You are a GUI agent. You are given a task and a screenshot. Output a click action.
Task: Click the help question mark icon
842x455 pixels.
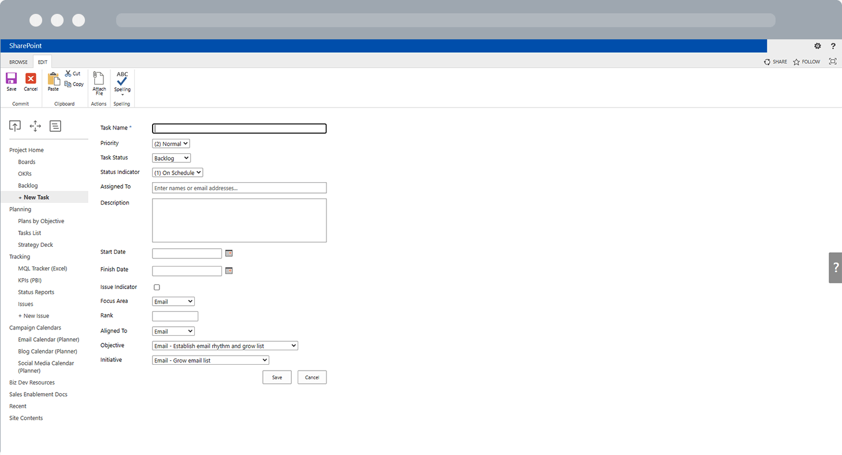click(833, 46)
